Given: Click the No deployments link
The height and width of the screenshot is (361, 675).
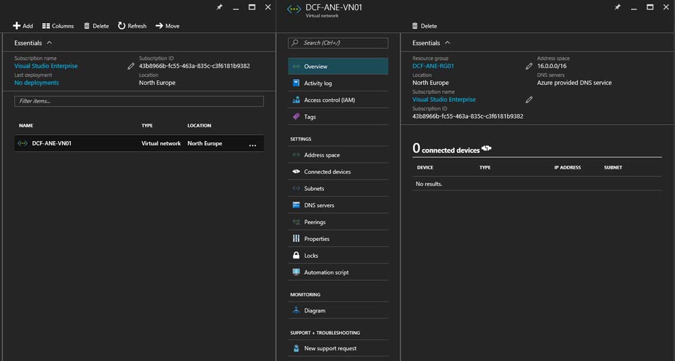Looking at the screenshot, I should tap(36, 83).
